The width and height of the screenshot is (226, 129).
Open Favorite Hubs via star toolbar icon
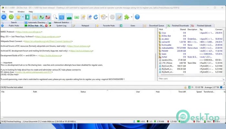[x=18, y=17]
